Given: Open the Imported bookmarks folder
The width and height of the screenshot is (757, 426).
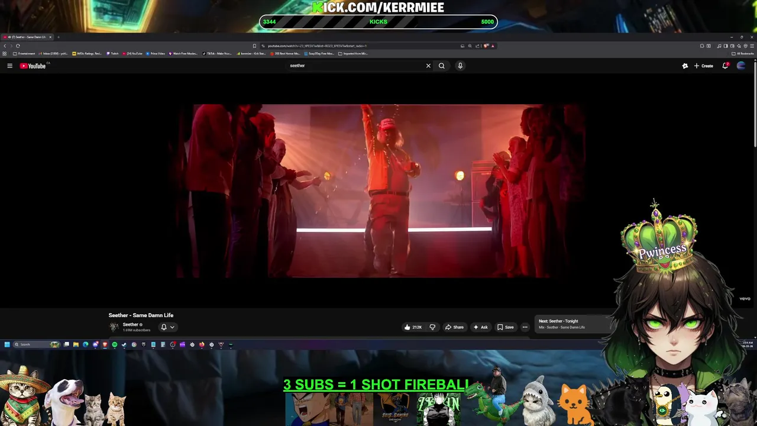Looking at the screenshot, I should [353, 53].
